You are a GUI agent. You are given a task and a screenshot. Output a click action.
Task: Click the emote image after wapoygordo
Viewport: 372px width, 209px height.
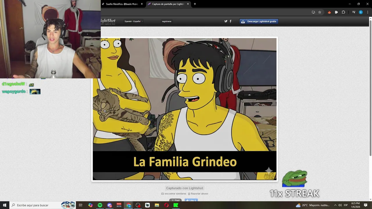coord(35,92)
